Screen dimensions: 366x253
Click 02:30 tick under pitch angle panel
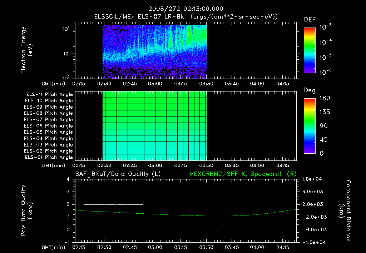[x=104, y=165]
